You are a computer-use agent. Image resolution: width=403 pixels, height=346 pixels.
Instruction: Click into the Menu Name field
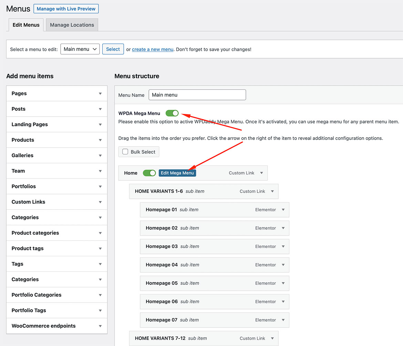coord(197,95)
